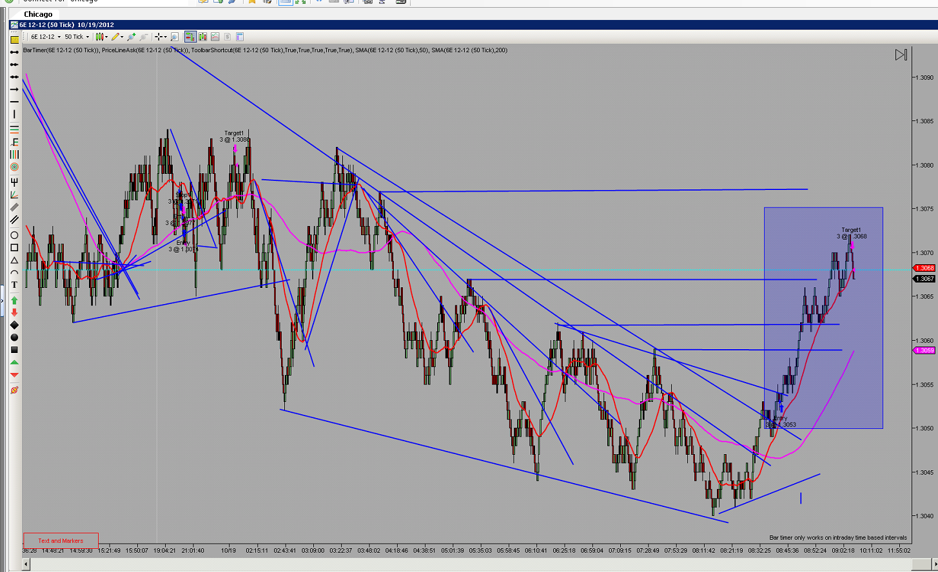
Task: Click the scroll-to-last-bar arrow on chart
Action: pyautogui.click(x=901, y=55)
